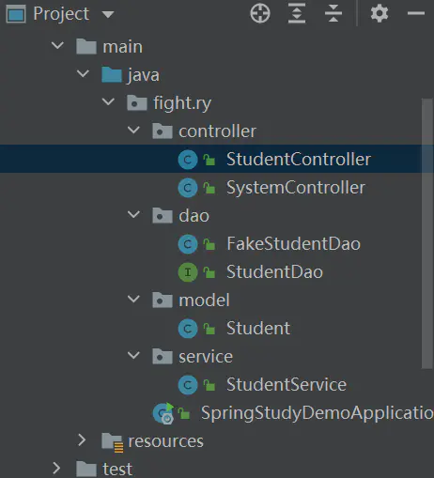
Task: Click the SystemController class icon
Action: (188, 188)
